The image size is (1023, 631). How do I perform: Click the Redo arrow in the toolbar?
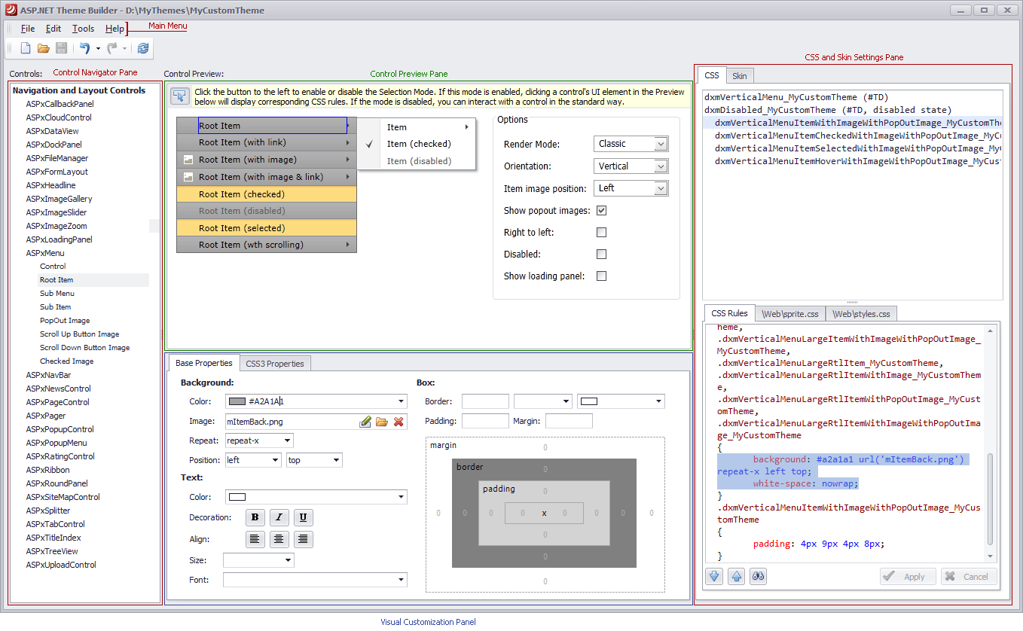pos(112,48)
